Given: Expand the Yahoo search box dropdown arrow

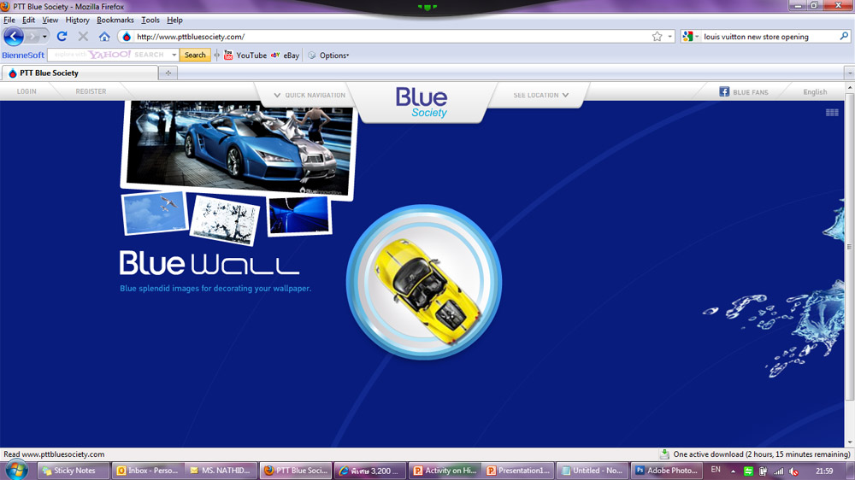Looking at the screenshot, I should pos(174,55).
